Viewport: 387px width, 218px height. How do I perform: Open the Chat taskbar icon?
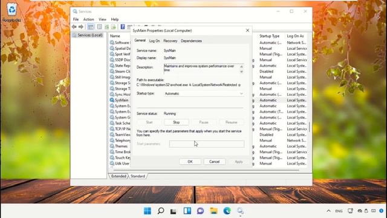[200, 211]
